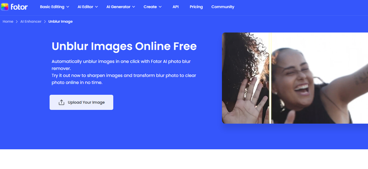Screen dimensions: 368x169
Task: Open the Pricing page
Action: pyautogui.click(x=196, y=7)
